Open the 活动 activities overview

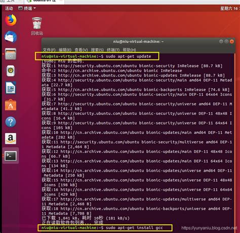point(9,8)
